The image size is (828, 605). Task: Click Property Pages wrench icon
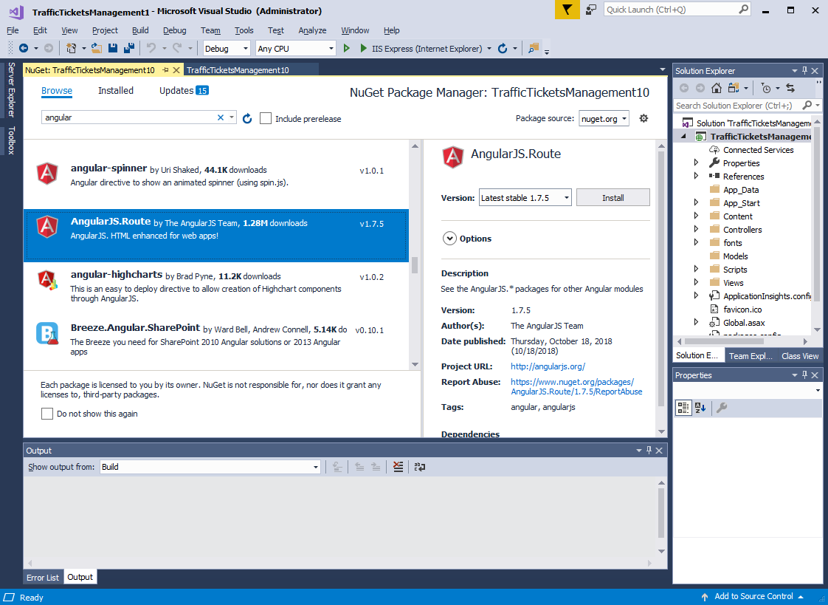click(x=721, y=407)
